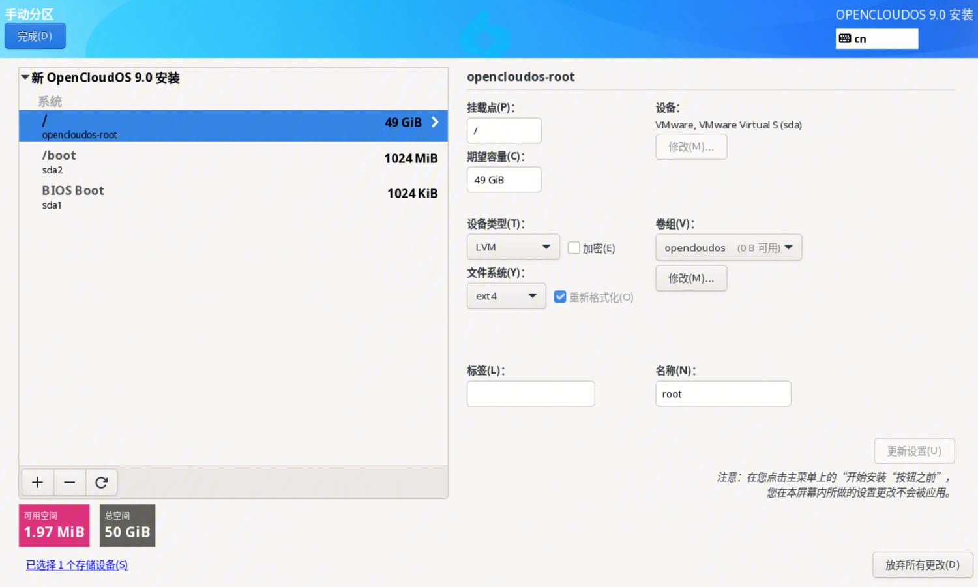Click the 名称(N) root input field
Screen dimensions: 978x587
pyautogui.click(x=723, y=393)
